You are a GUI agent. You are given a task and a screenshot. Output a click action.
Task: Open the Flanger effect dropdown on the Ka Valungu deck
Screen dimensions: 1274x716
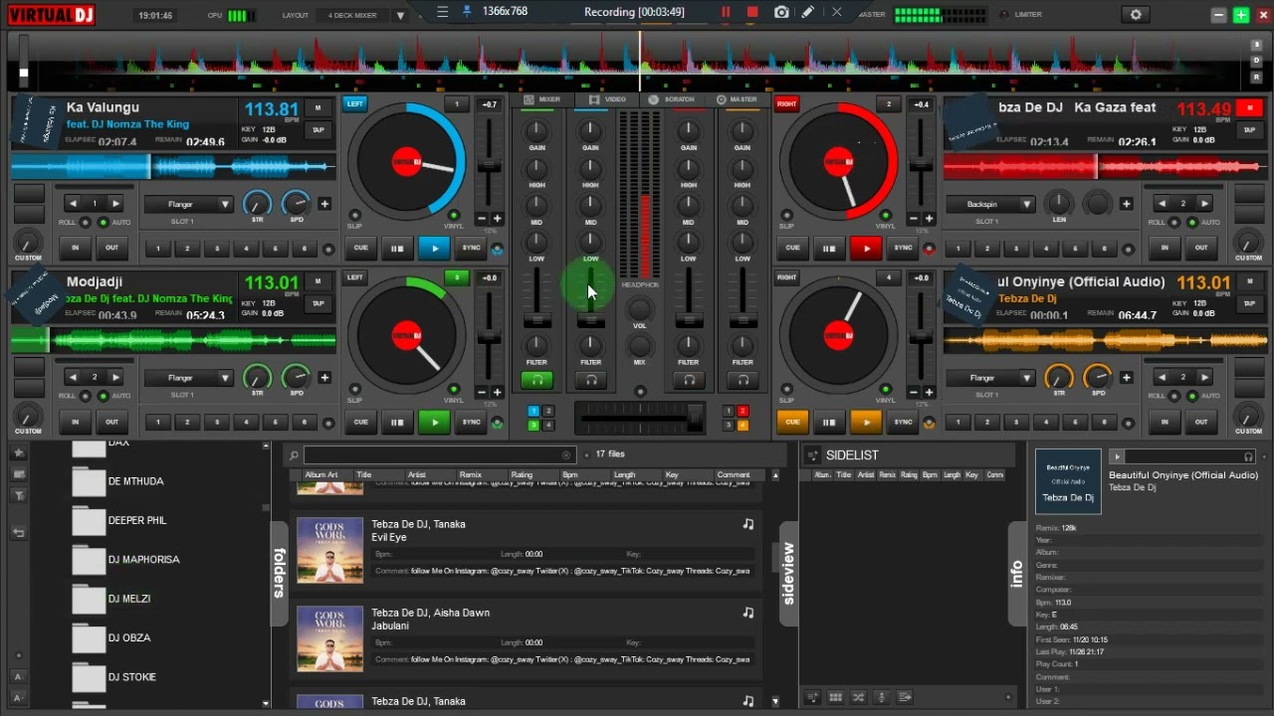click(x=188, y=204)
